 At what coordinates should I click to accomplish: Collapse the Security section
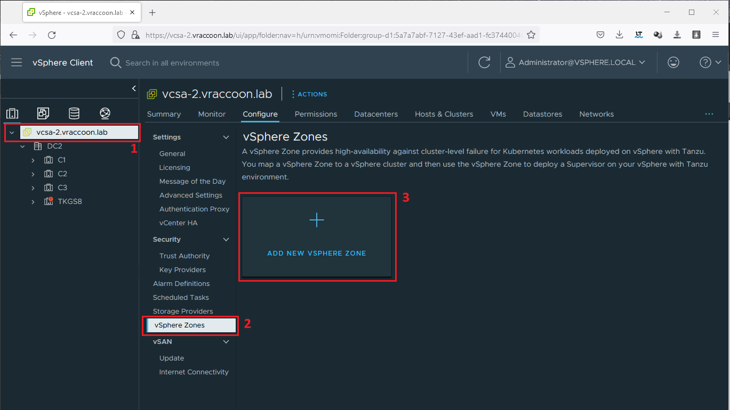click(226, 239)
